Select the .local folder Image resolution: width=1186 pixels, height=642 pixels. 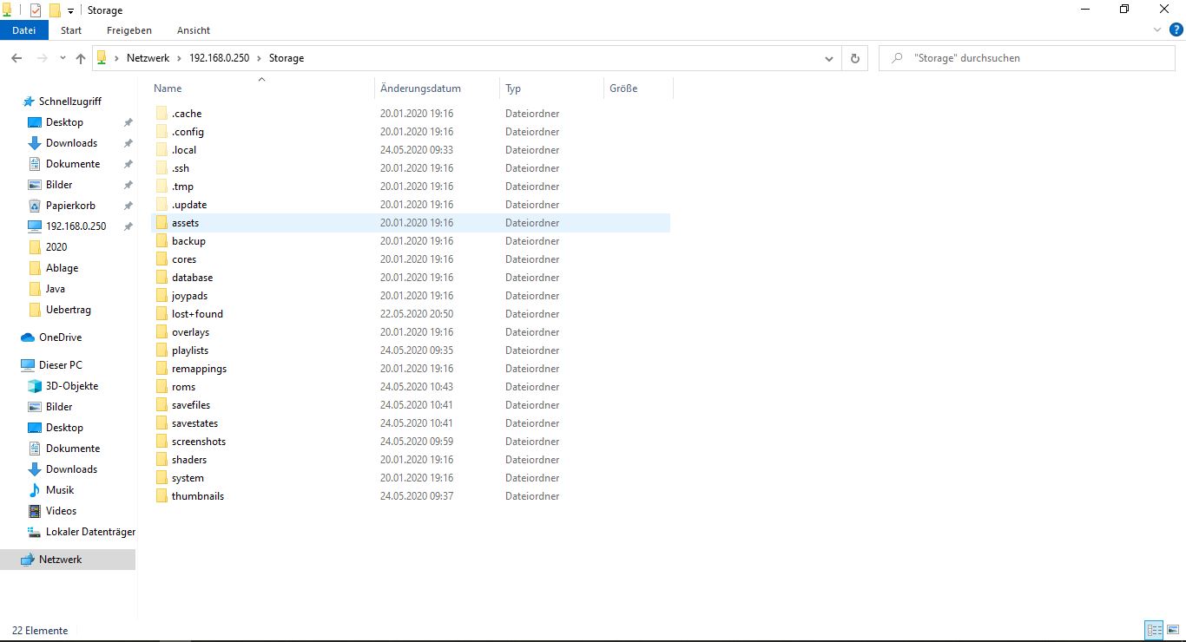184,150
